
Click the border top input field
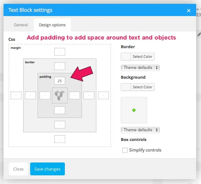[60, 66]
